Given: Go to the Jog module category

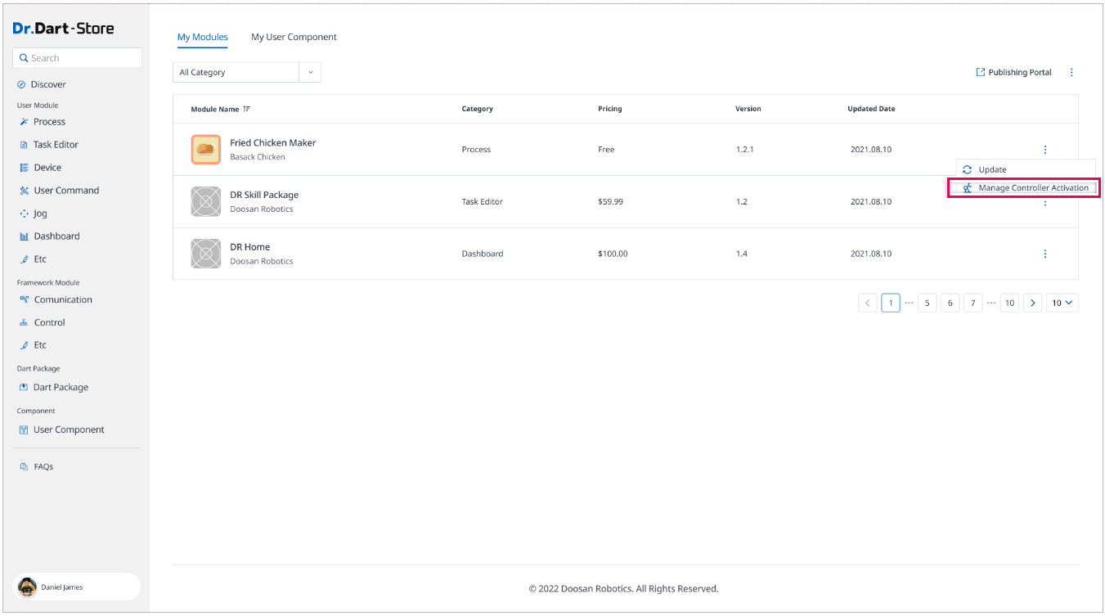Looking at the screenshot, I should [x=40, y=214].
